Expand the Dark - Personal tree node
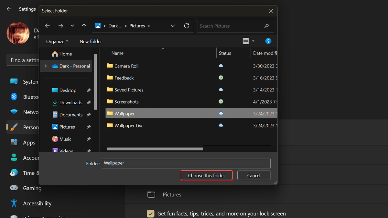The image size is (388, 218). point(46,66)
